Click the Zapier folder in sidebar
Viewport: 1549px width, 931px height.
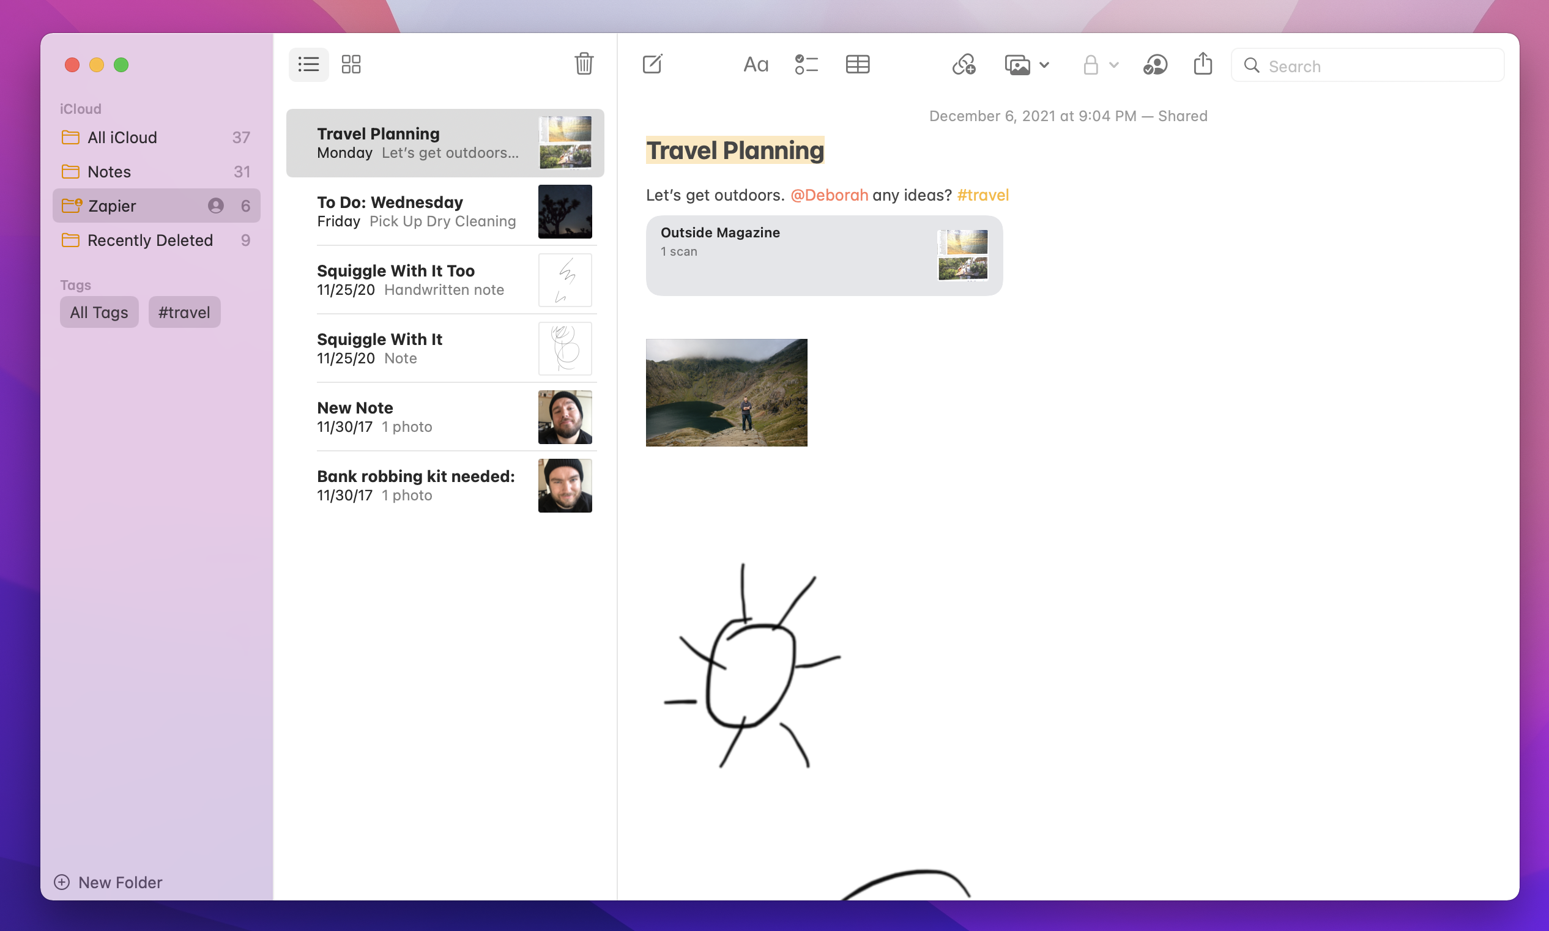(x=156, y=206)
